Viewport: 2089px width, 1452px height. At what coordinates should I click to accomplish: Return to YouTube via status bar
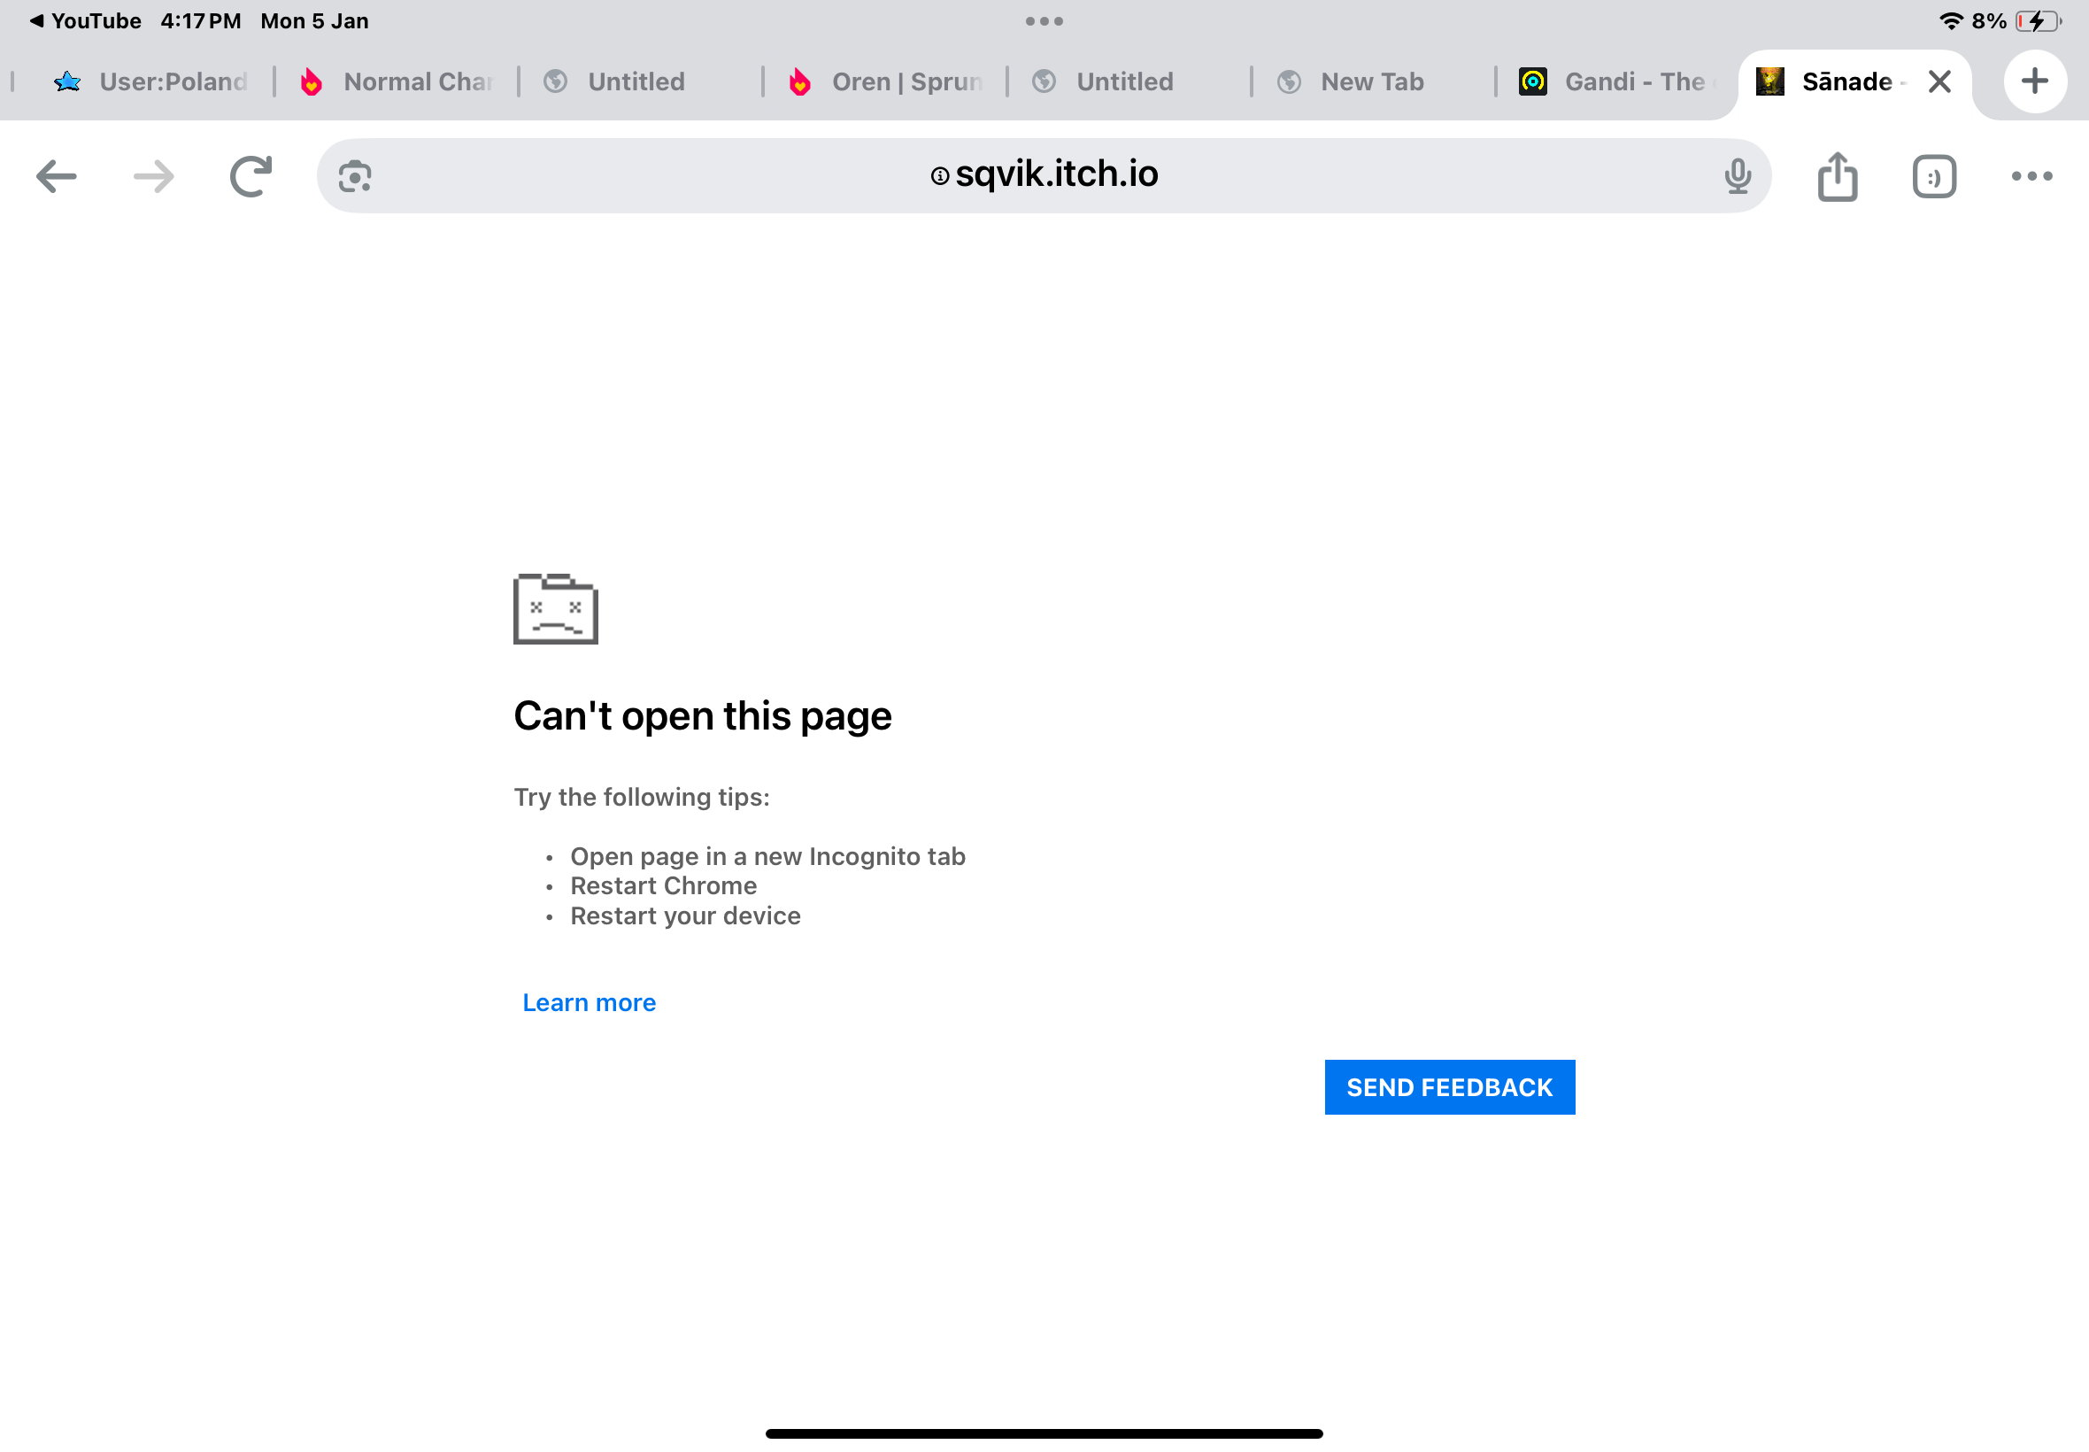[x=86, y=21]
